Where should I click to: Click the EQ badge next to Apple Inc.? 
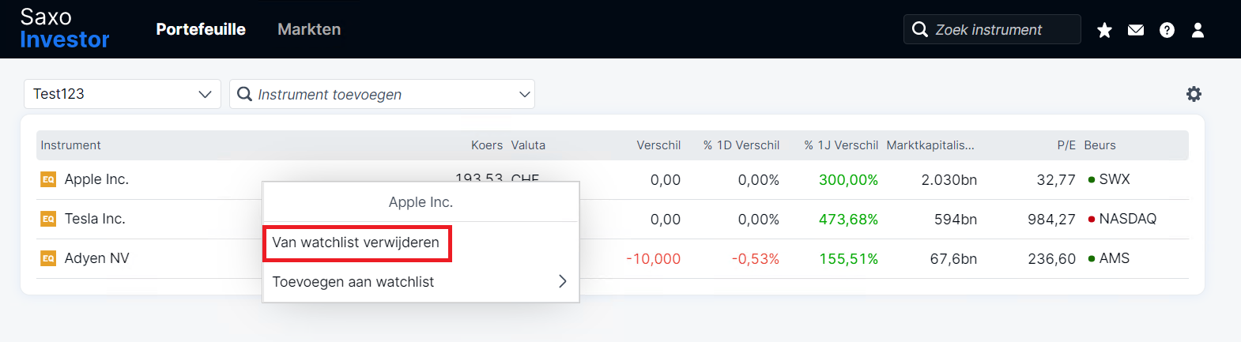[x=48, y=179]
